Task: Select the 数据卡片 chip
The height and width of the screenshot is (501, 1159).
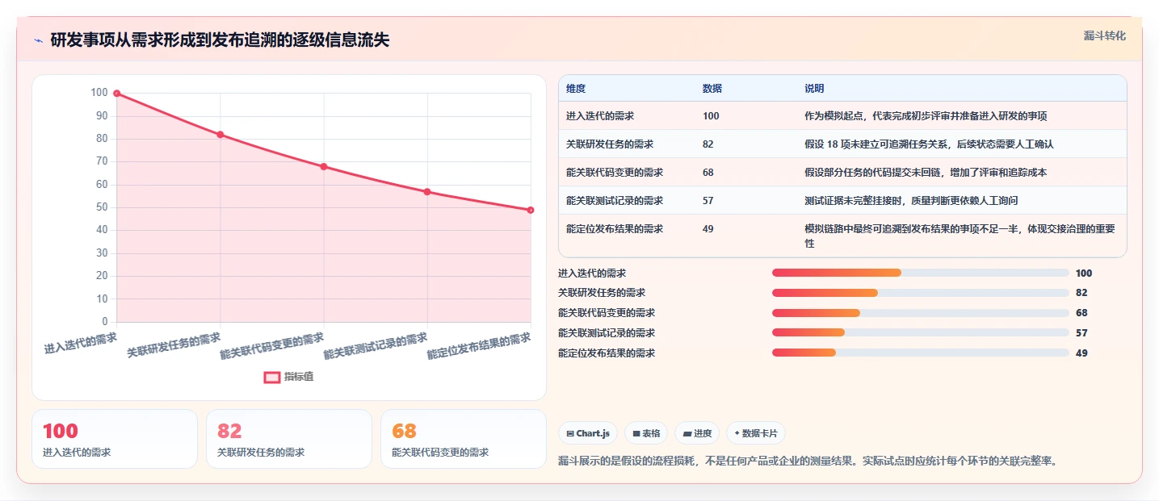Action: click(x=756, y=433)
